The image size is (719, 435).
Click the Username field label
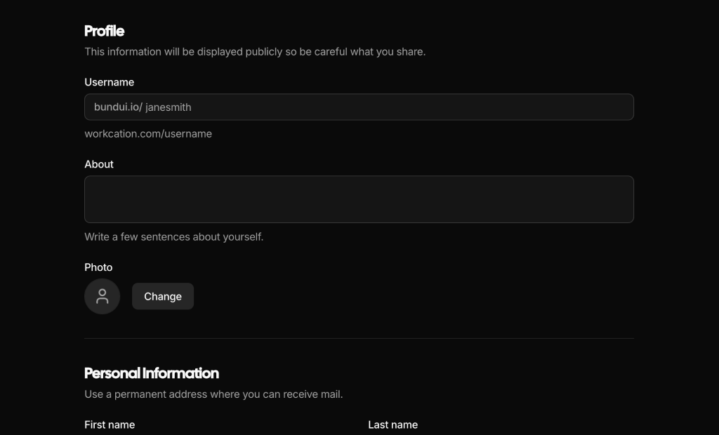(109, 82)
